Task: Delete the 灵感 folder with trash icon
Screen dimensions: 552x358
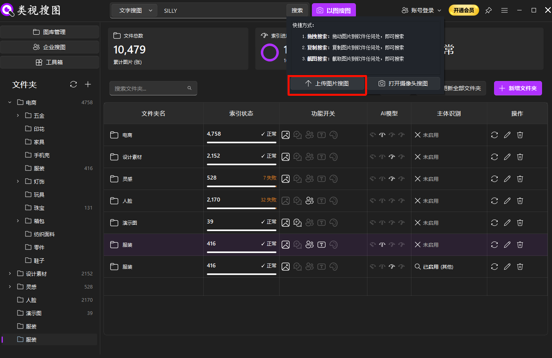Action: coord(520,179)
